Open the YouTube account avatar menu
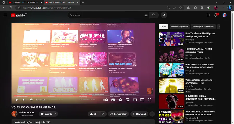This screenshot has height=124, width=234. click(224, 15)
